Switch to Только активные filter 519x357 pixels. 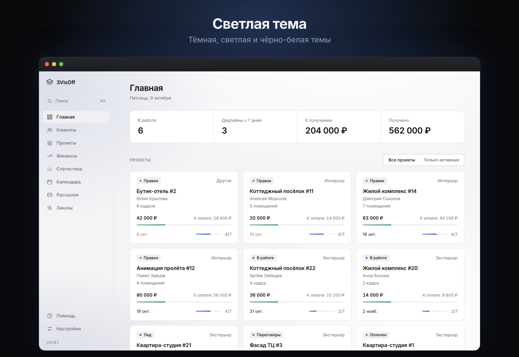(x=441, y=160)
